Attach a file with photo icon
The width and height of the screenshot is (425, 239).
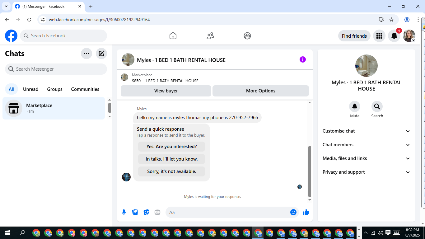pyautogui.click(x=135, y=212)
